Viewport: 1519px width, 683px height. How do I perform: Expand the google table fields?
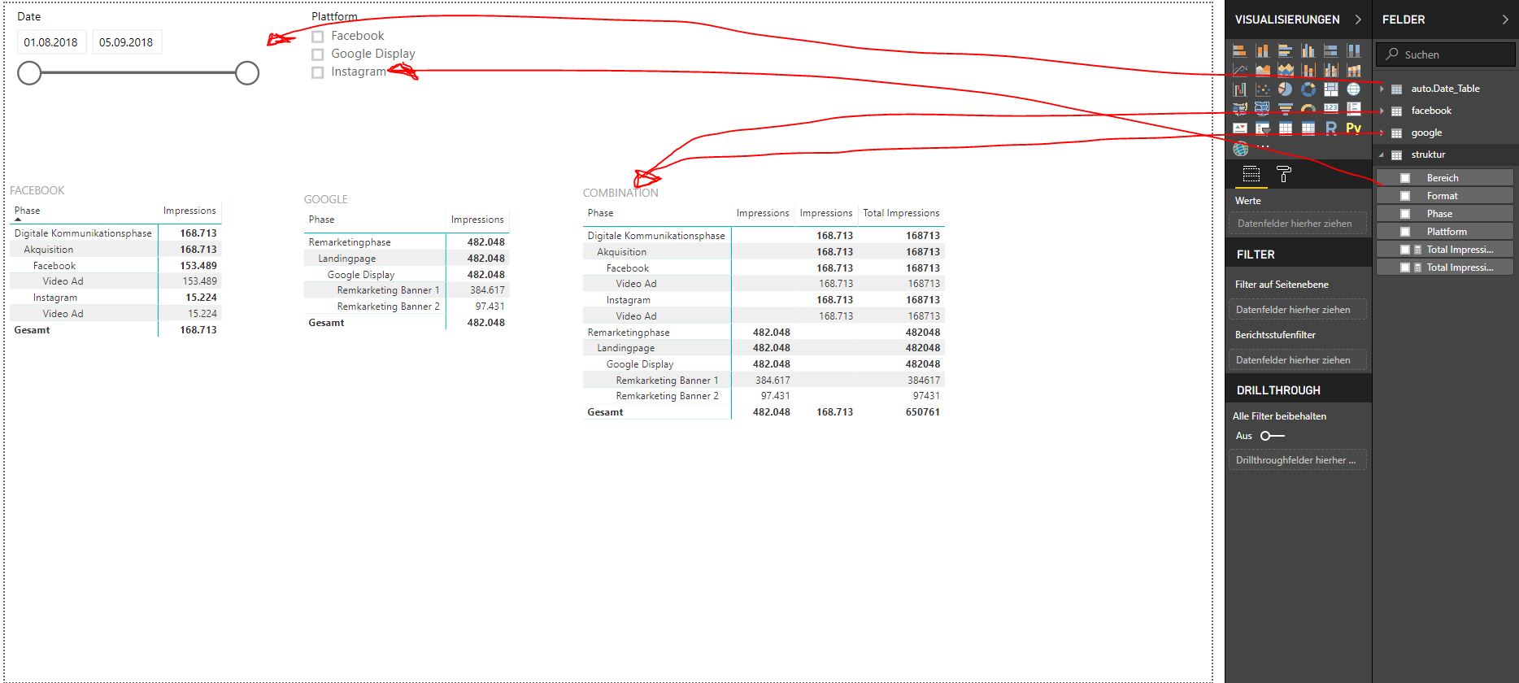coord(1382,133)
